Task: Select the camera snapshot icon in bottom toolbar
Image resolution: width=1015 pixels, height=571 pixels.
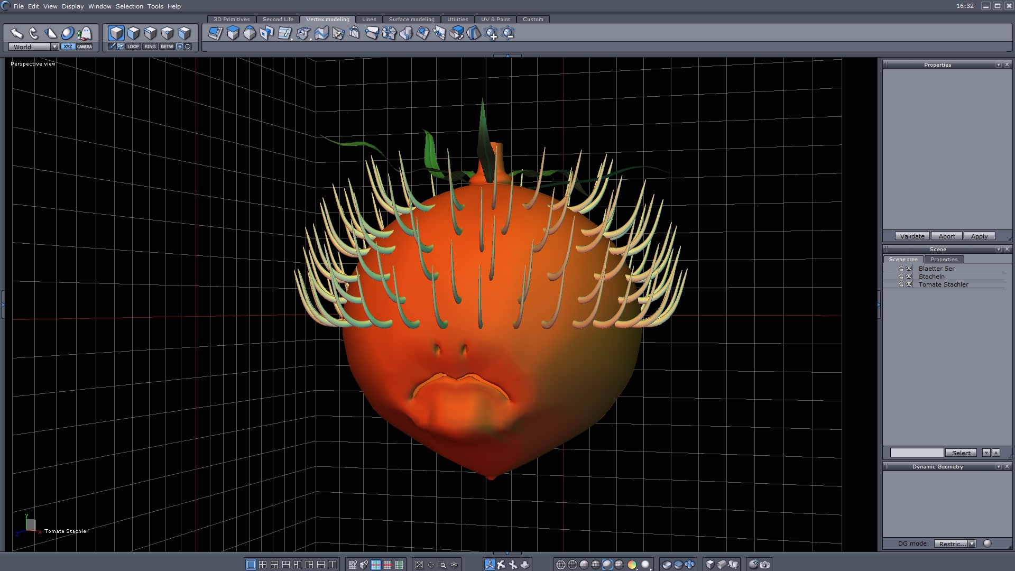Action: 765,565
